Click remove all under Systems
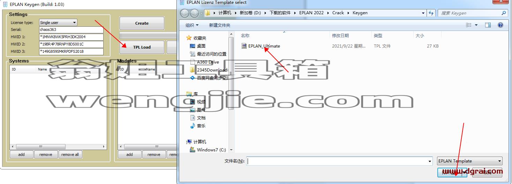Screen dimensions: 512x184 click(70, 154)
